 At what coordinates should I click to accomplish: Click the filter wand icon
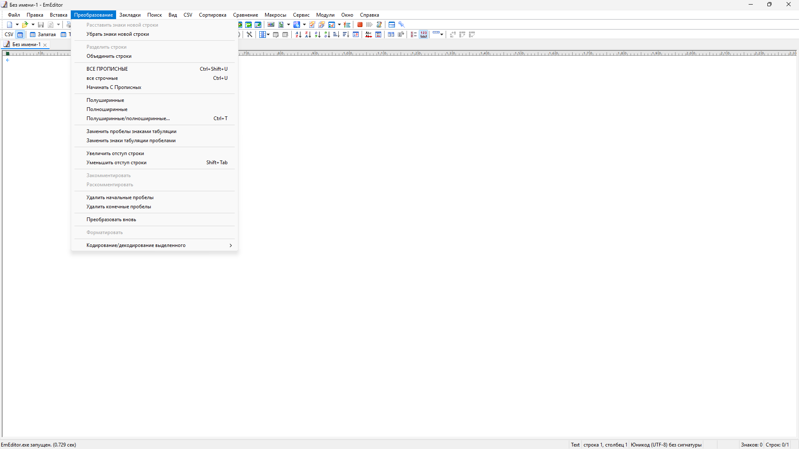pyautogui.click(x=249, y=35)
